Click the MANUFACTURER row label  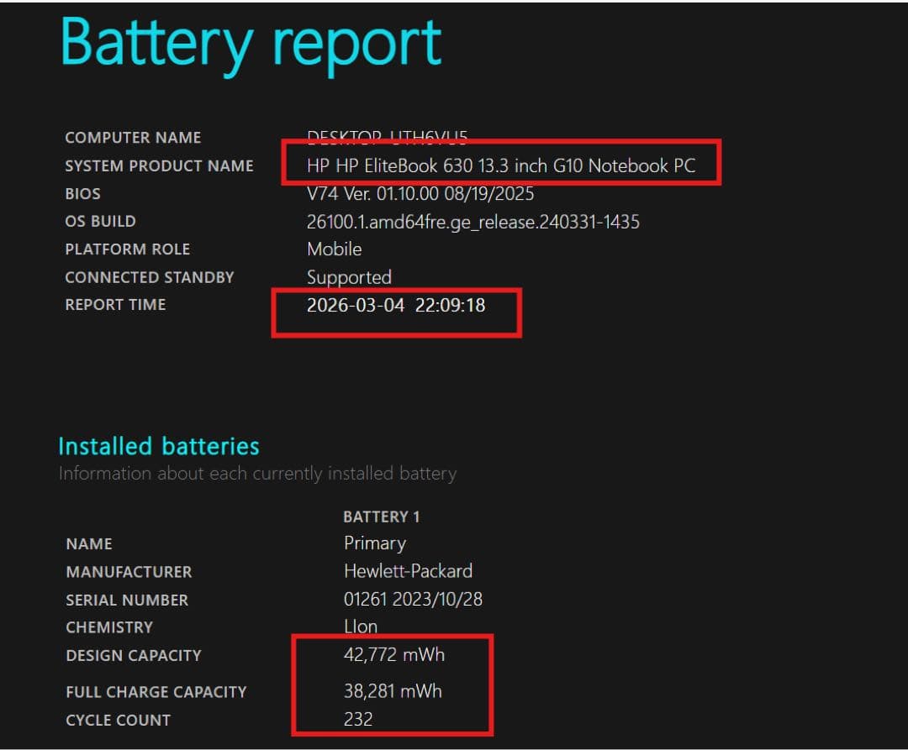click(x=129, y=573)
